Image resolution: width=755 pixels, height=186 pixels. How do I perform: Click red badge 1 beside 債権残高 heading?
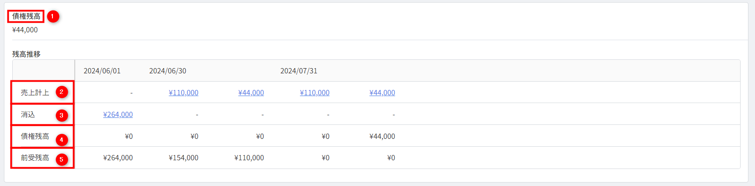(x=52, y=17)
